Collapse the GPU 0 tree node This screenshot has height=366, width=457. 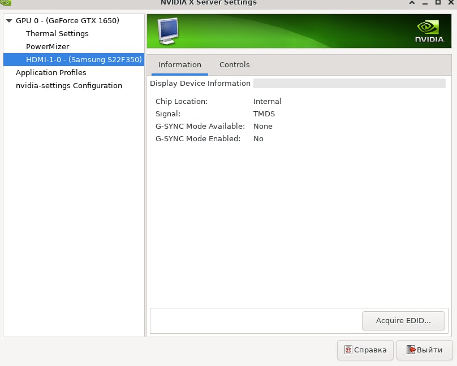(x=9, y=21)
